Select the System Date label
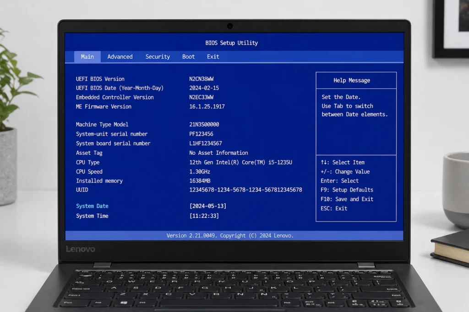469x312 pixels. point(92,206)
